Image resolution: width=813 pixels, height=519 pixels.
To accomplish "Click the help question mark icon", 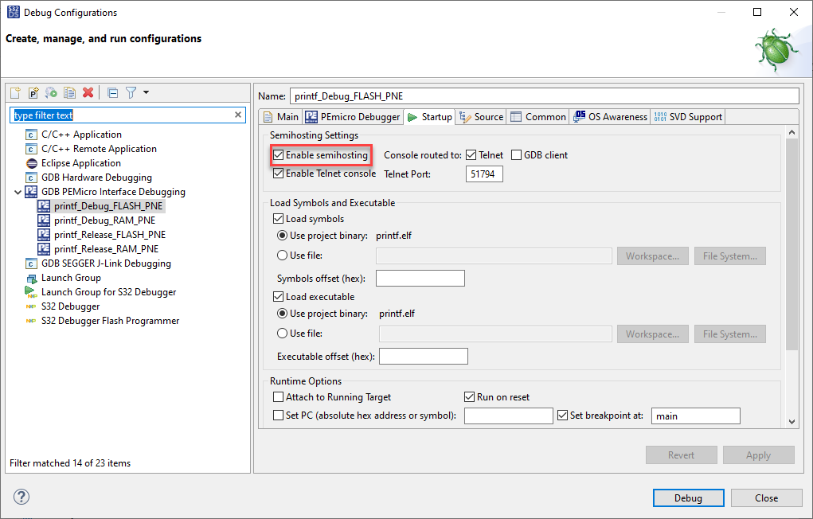I will pyautogui.click(x=21, y=497).
